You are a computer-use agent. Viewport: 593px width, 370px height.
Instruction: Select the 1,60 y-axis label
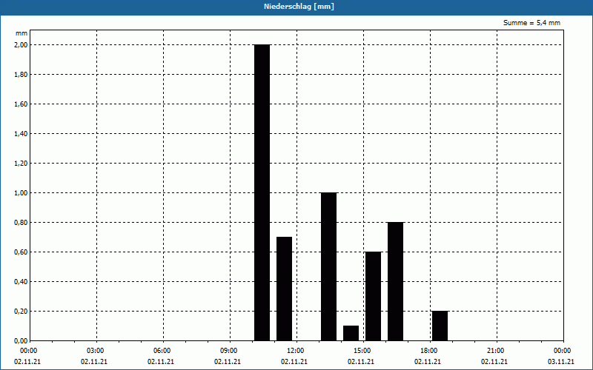coord(21,104)
